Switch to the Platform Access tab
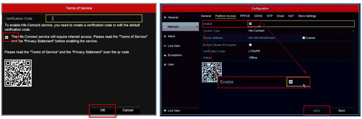This screenshot has width=362, height=119. tap(225, 16)
